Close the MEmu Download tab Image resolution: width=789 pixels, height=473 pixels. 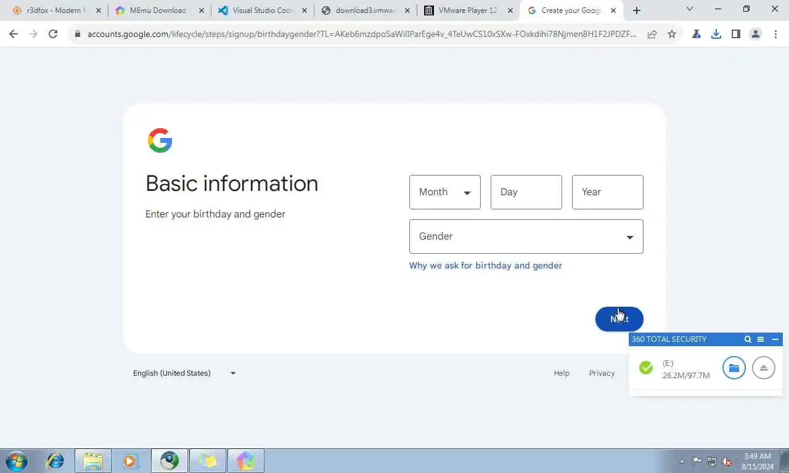201,10
